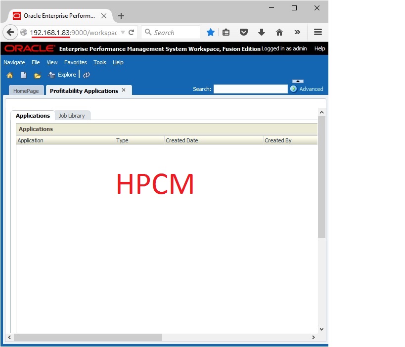Open Firefox hamburger menu
Image resolution: width=405 pixels, height=347 pixels.
click(318, 32)
